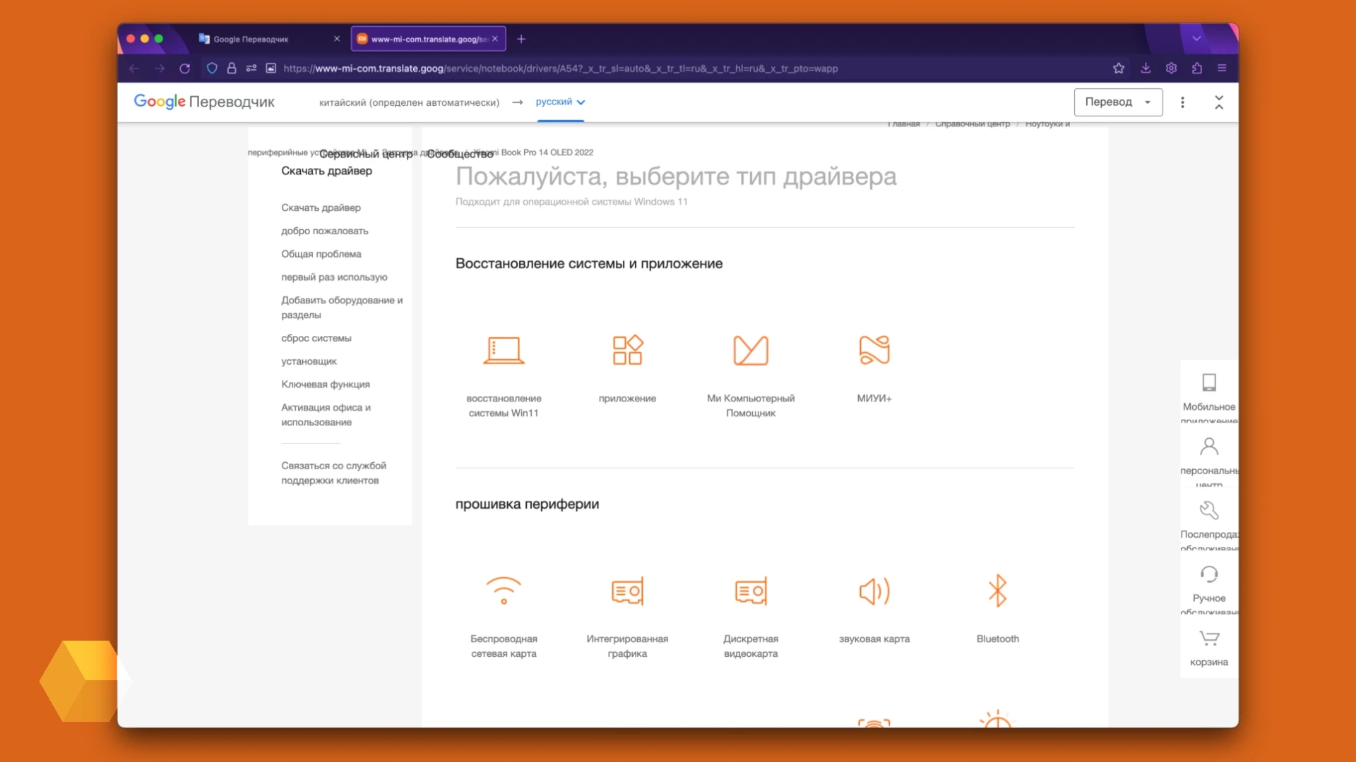This screenshot has width=1356, height=762.
Task: Open browser extensions puzzle icon
Action: tap(1196, 68)
